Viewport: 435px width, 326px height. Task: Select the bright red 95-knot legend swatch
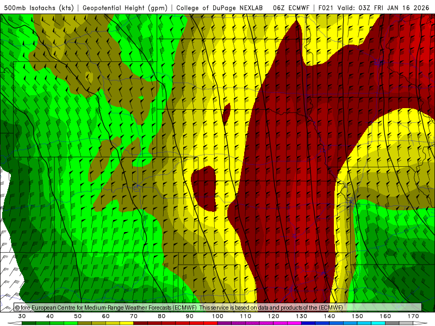pos(210,323)
